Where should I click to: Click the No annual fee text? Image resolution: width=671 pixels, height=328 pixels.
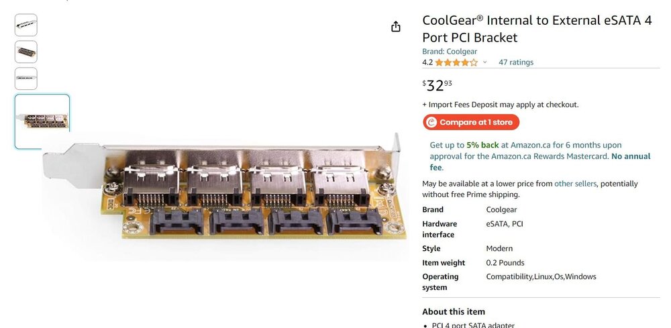(x=540, y=162)
